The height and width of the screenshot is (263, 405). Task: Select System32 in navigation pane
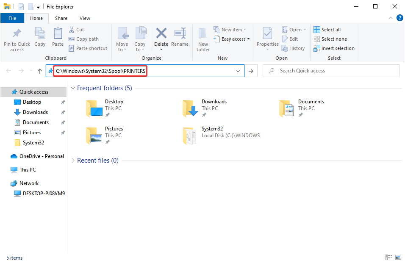(x=33, y=142)
